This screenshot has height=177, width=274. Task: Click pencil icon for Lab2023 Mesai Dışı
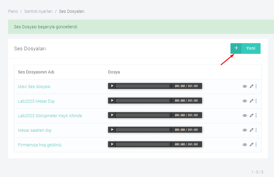(251, 101)
